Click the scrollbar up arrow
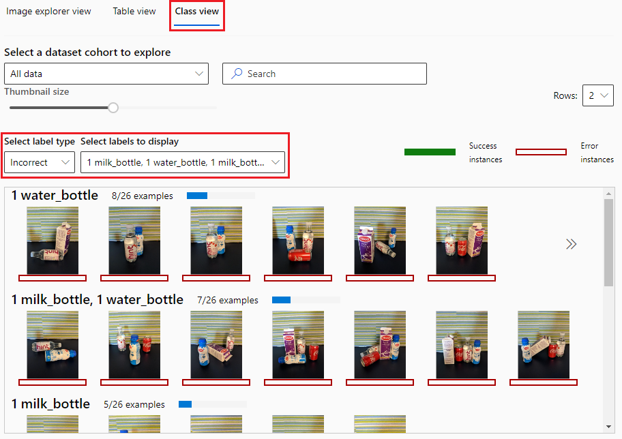The height and width of the screenshot is (439, 622). coord(608,194)
